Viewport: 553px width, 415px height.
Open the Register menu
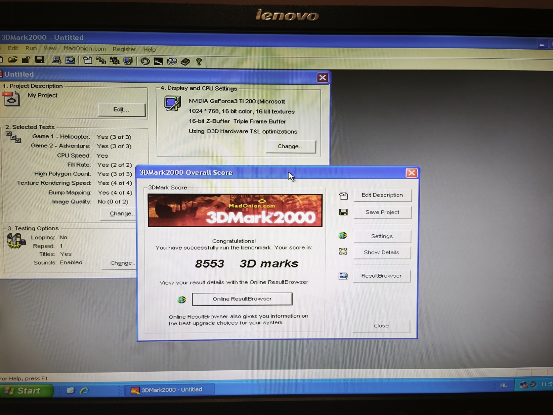click(124, 49)
